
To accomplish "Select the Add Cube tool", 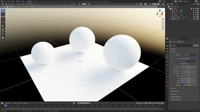I will tap(3, 41).
